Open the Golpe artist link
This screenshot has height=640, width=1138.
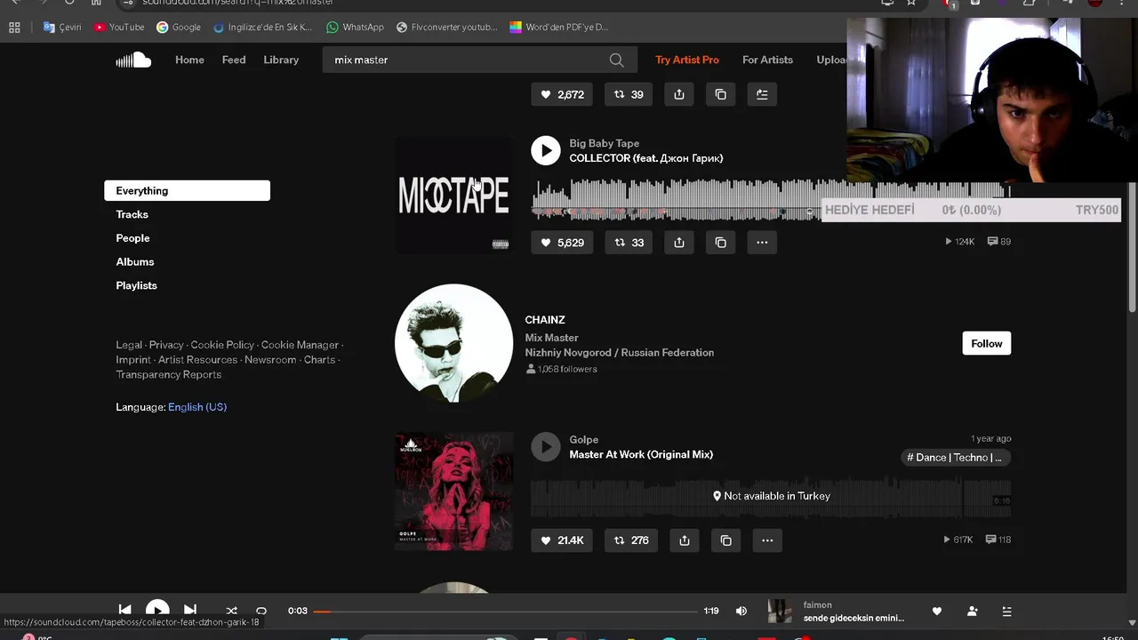[x=584, y=440]
